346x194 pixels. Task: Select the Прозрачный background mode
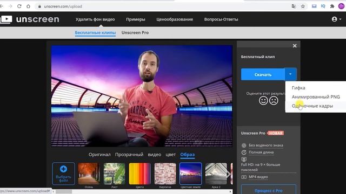coord(129,155)
